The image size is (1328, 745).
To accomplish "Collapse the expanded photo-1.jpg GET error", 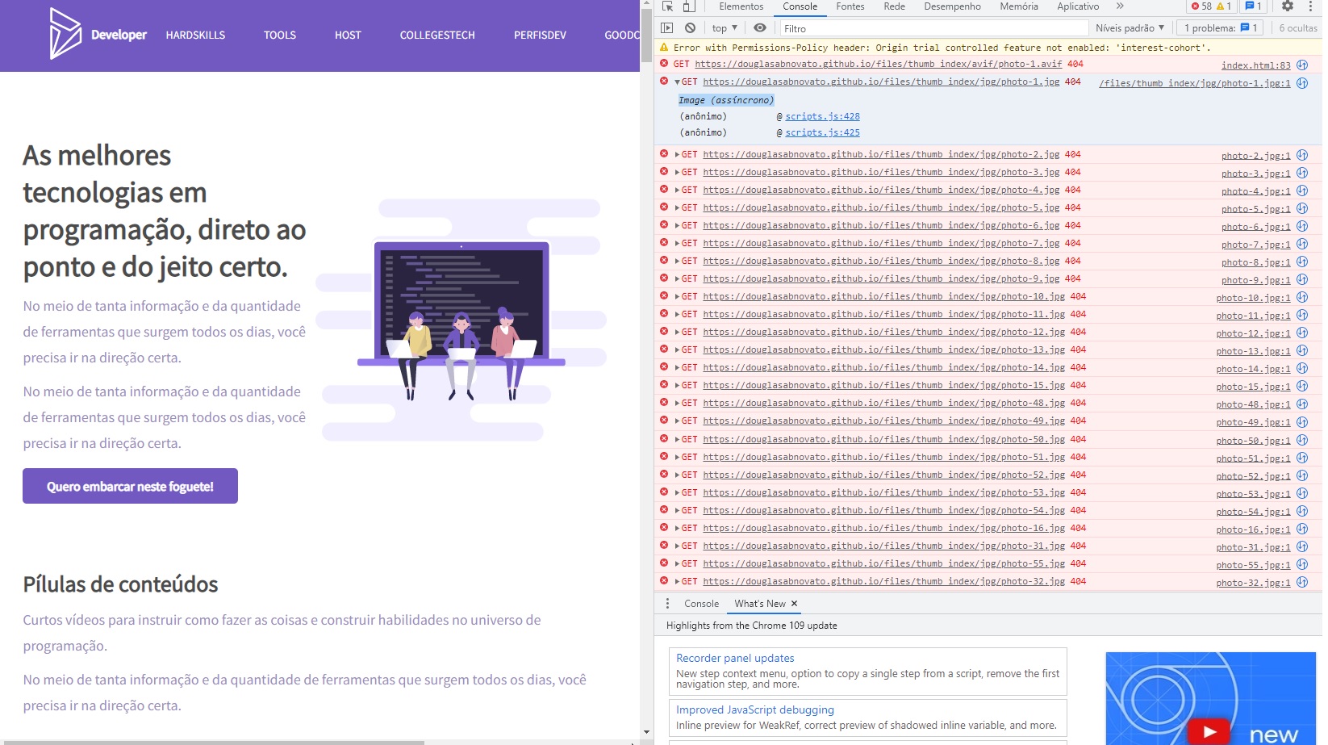I will click(677, 82).
